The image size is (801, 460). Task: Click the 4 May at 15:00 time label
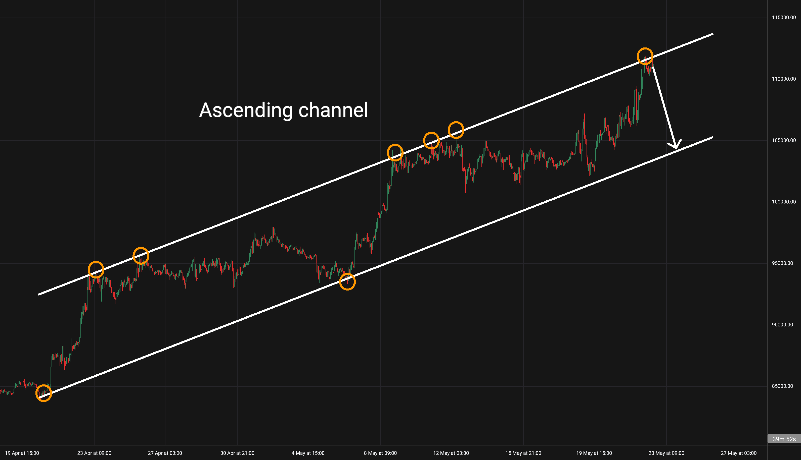[x=308, y=453]
